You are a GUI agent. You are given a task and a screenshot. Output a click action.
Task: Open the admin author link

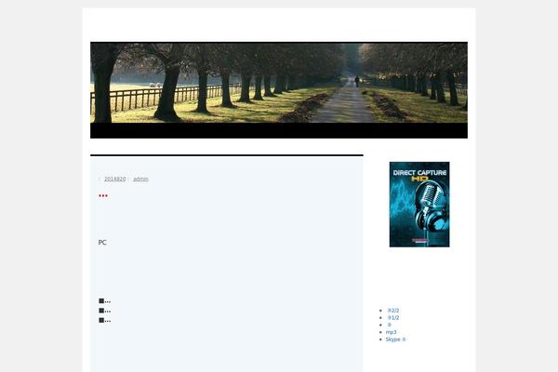140,179
